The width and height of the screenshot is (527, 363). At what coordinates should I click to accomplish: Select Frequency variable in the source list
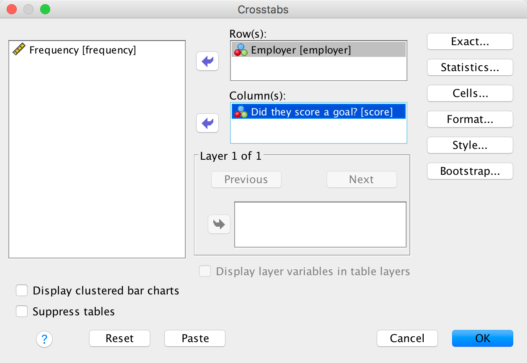82,50
